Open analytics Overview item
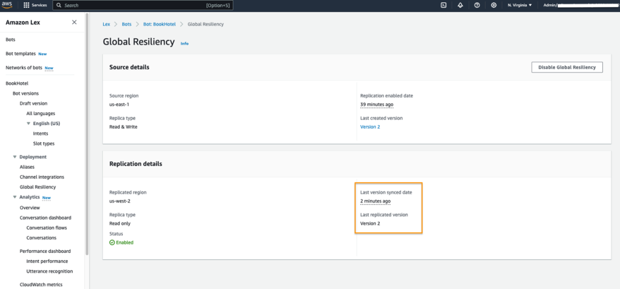The image size is (620, 289). 30,207
